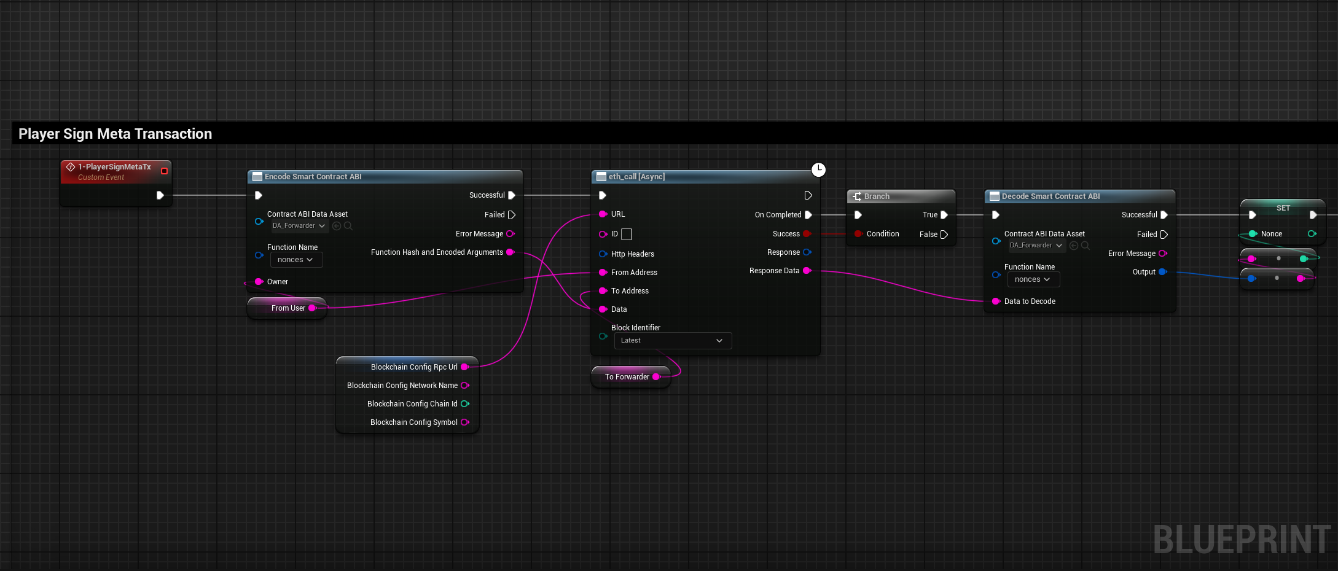1338x571 pixels.
Task: Select the SET Nonce node header
Action: (x=1283, y=208)
